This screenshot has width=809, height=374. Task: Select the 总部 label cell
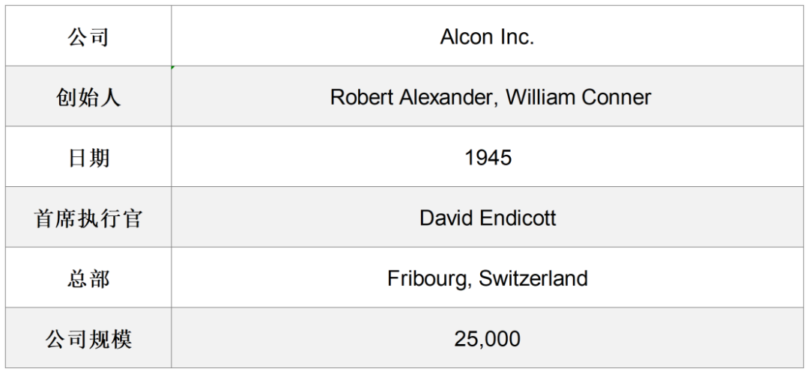point(88,278)
